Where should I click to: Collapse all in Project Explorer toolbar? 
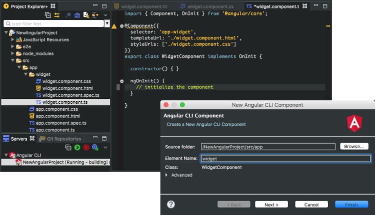[48, 15]
